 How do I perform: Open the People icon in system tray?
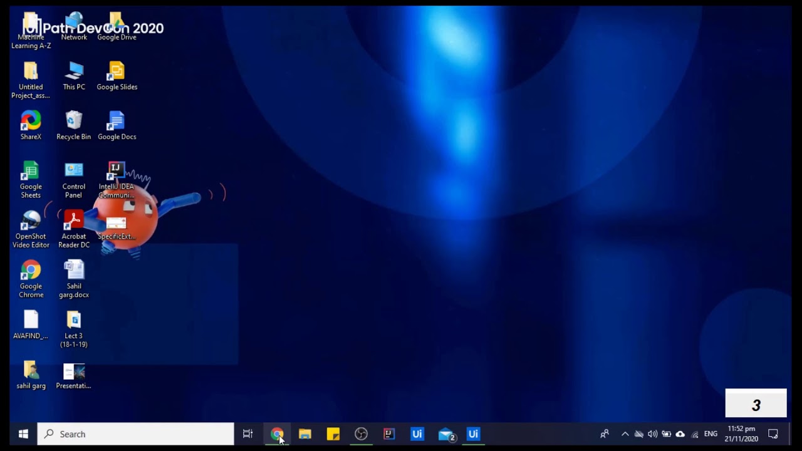point(605,434)
